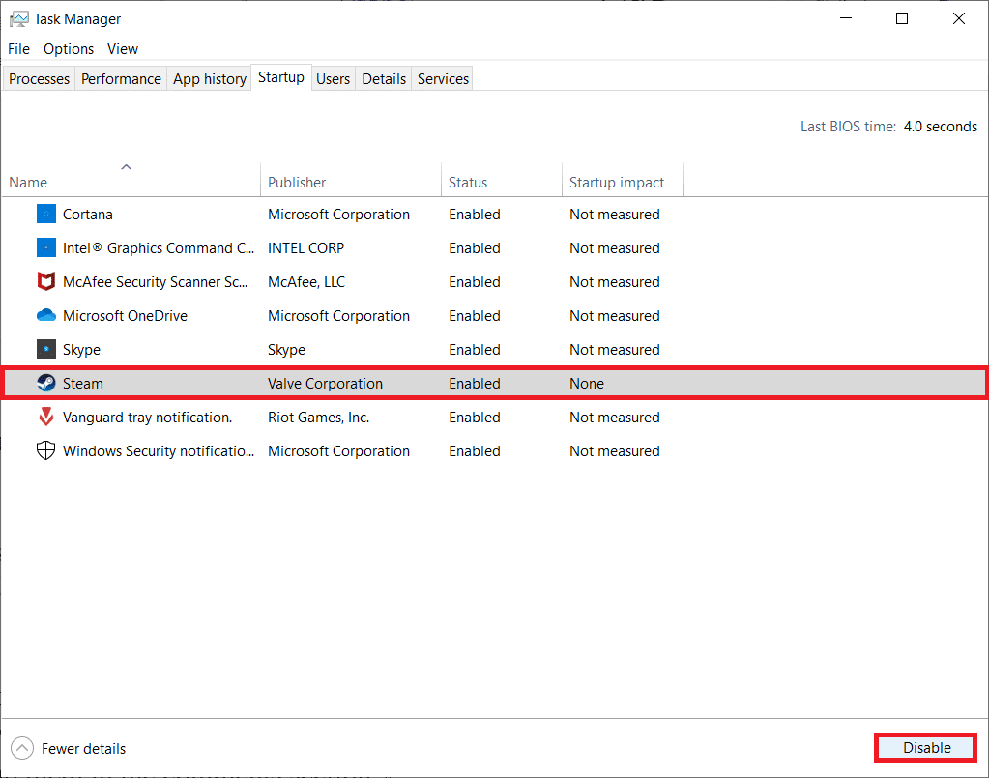Click the Task Manager title bar icon
The image size is (989, 778).
pyautogui.click(x=19, y=19)
